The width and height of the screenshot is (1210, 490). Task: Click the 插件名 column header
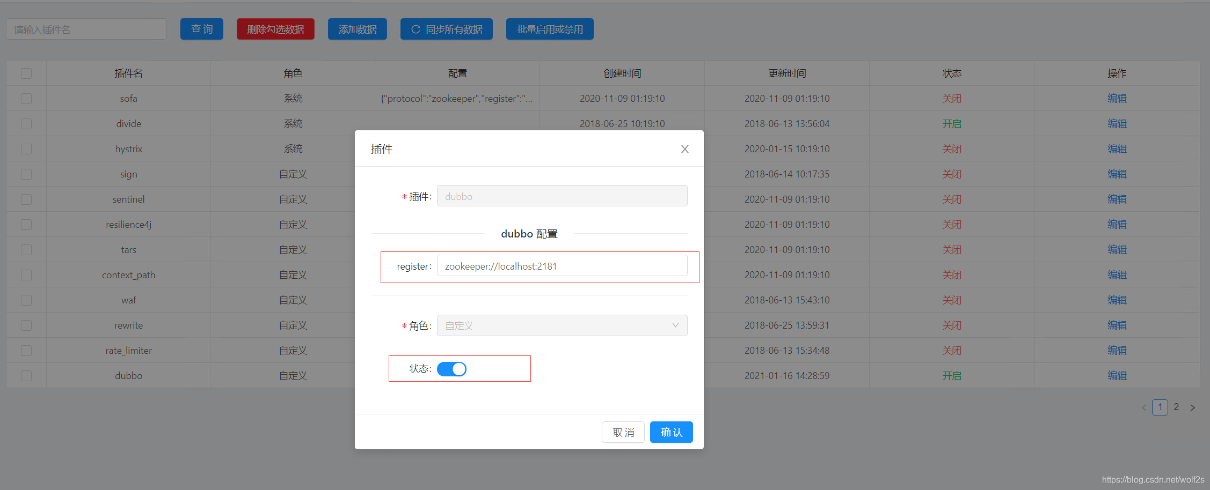[128, 73]
